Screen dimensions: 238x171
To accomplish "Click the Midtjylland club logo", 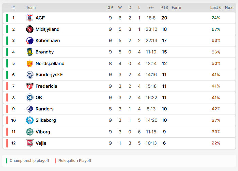I will [30, 29].
